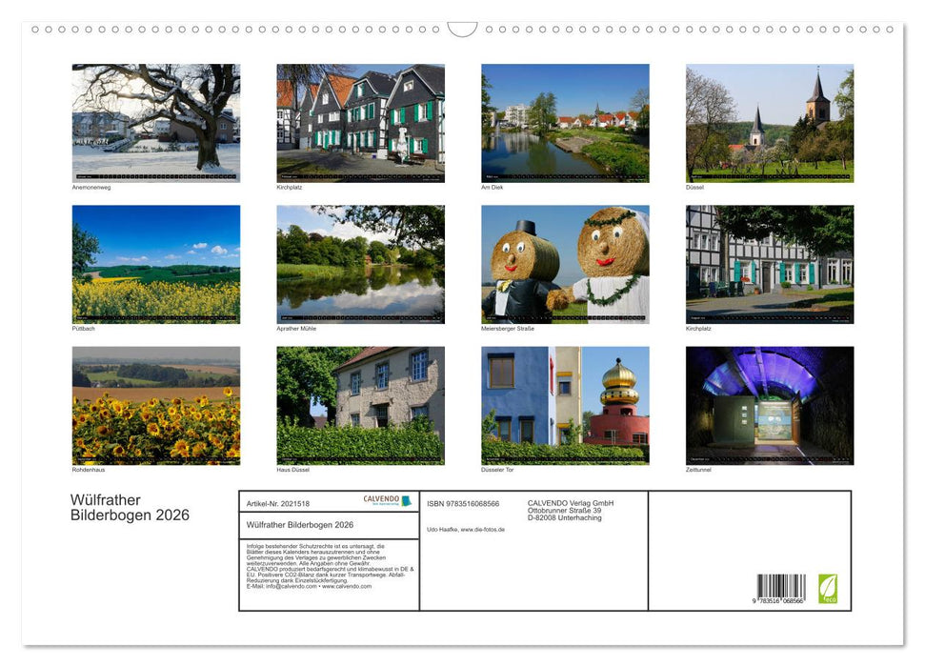Open the Aprather Mühle pond photo

pyautogui.click(x=361, y=262)
